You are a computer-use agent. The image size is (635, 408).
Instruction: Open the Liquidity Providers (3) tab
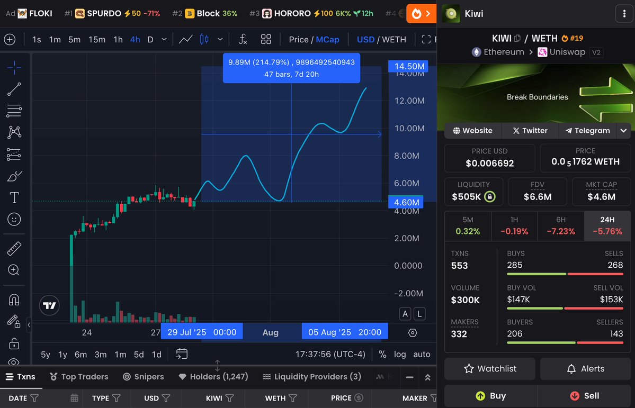click(311, 377)
